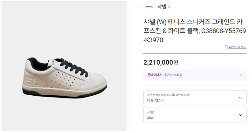
Task: Open the 샤넬 brand page link
Action: 162,7
